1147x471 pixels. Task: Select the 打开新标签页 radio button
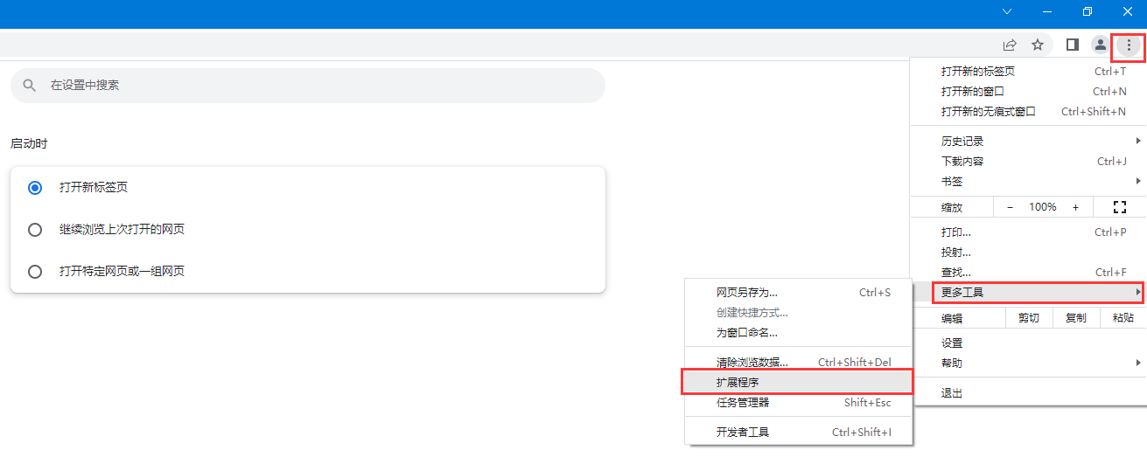point(35,188)
